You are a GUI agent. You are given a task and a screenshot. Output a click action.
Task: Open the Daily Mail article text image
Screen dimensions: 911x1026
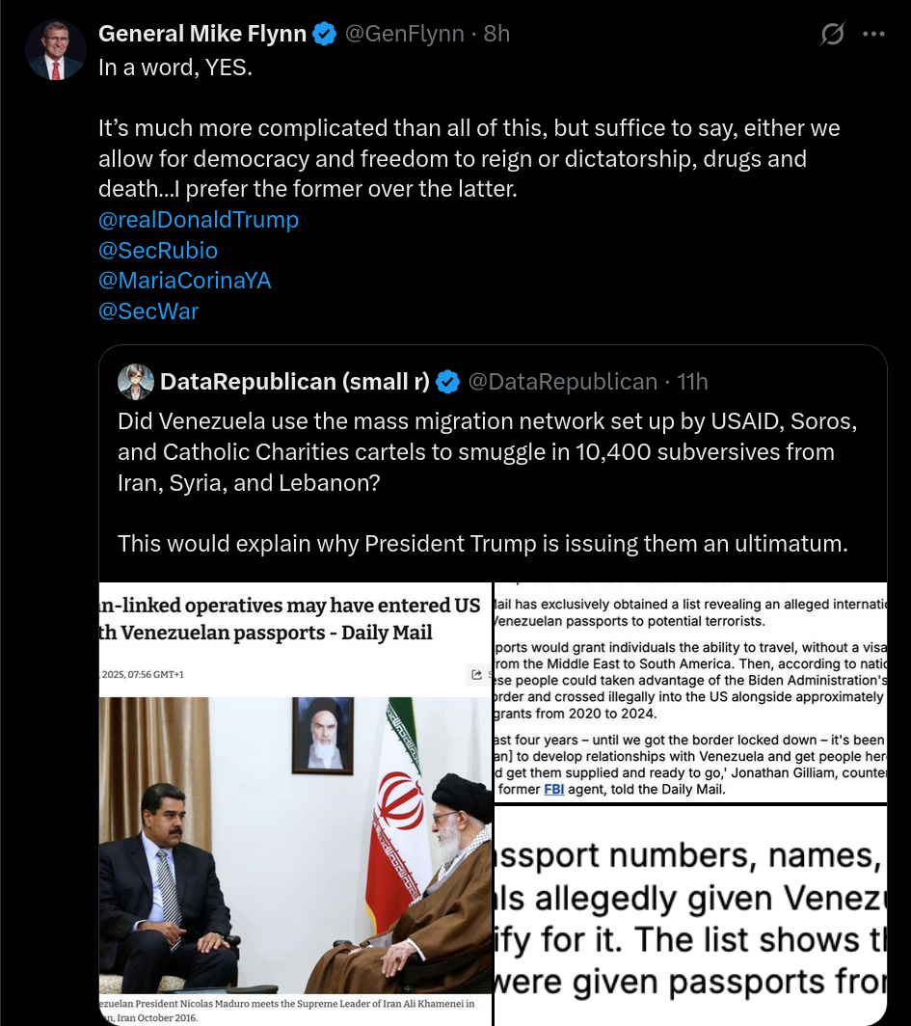click(690, 691)
